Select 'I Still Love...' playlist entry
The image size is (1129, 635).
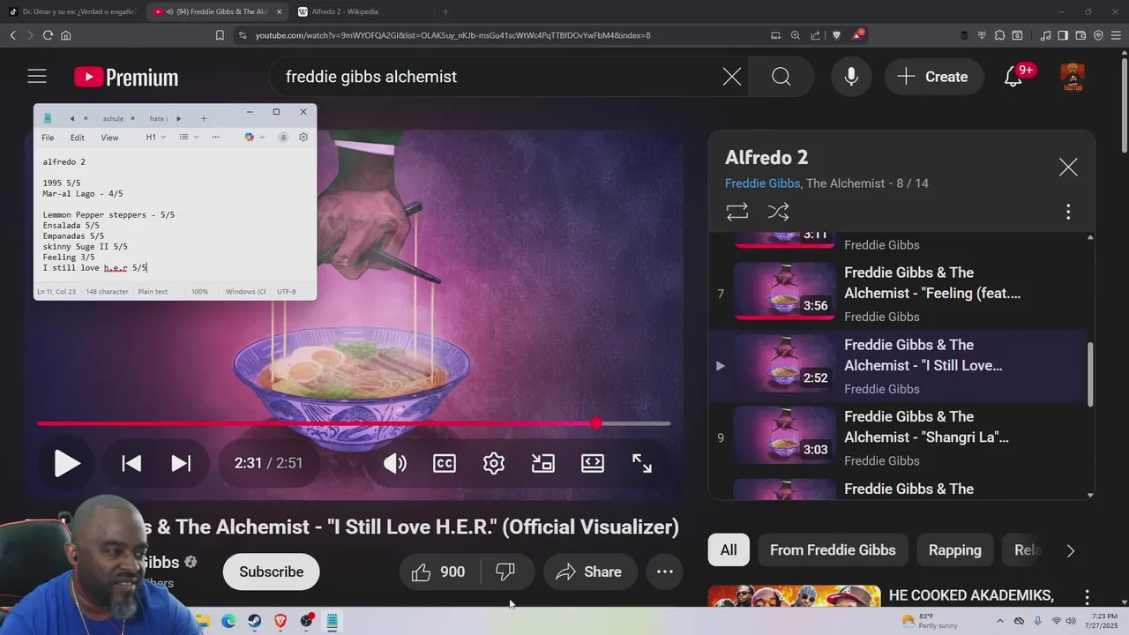(897, 366)
